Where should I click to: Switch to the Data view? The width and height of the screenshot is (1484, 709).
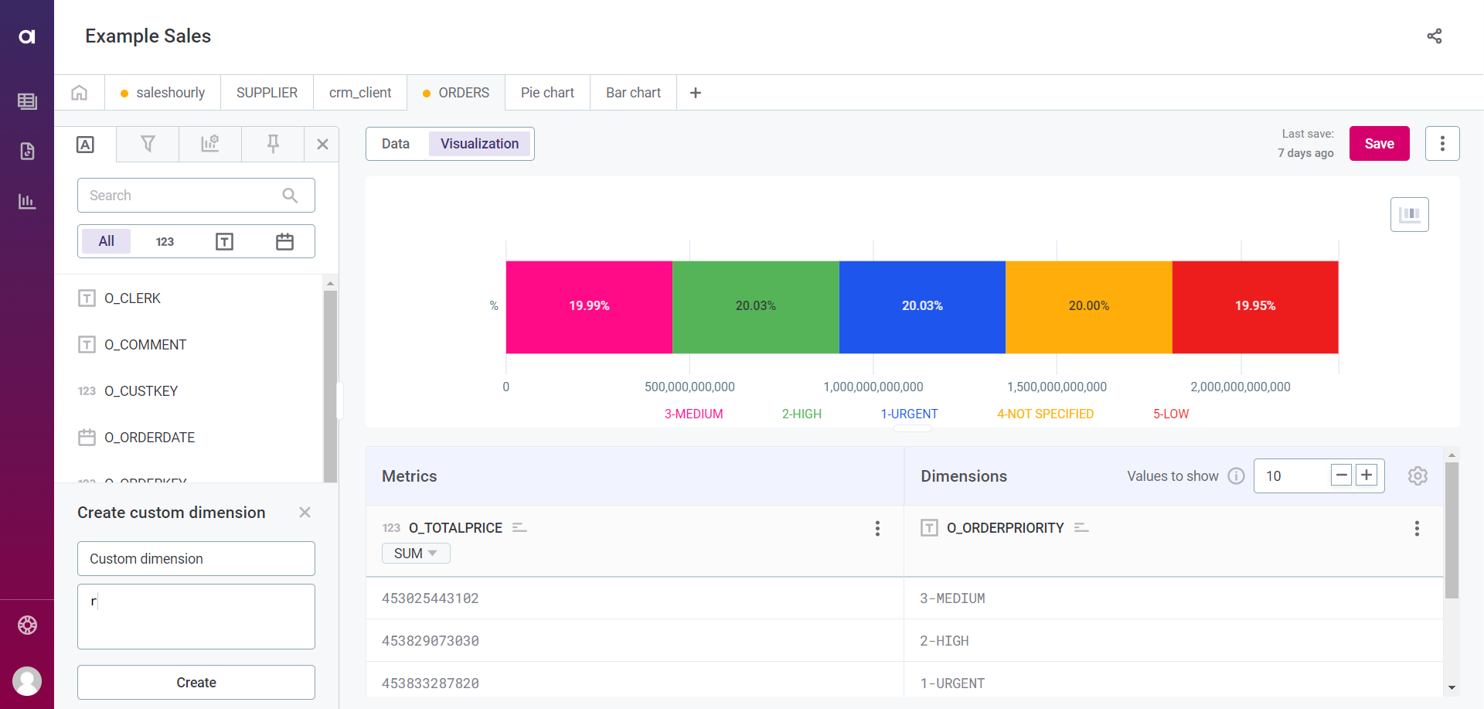coord(396,144)
